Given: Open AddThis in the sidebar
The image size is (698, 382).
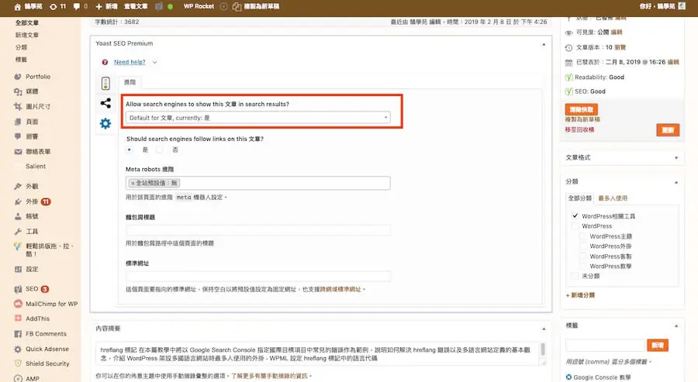Looking at the screenshot, I should 37,318.
